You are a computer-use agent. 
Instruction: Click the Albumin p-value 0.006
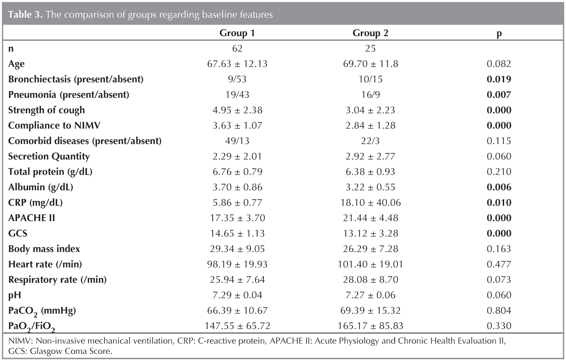[499, 187]
